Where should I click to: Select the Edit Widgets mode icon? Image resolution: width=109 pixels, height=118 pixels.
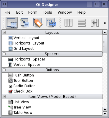pyautogui.click(x=11, y=23)
